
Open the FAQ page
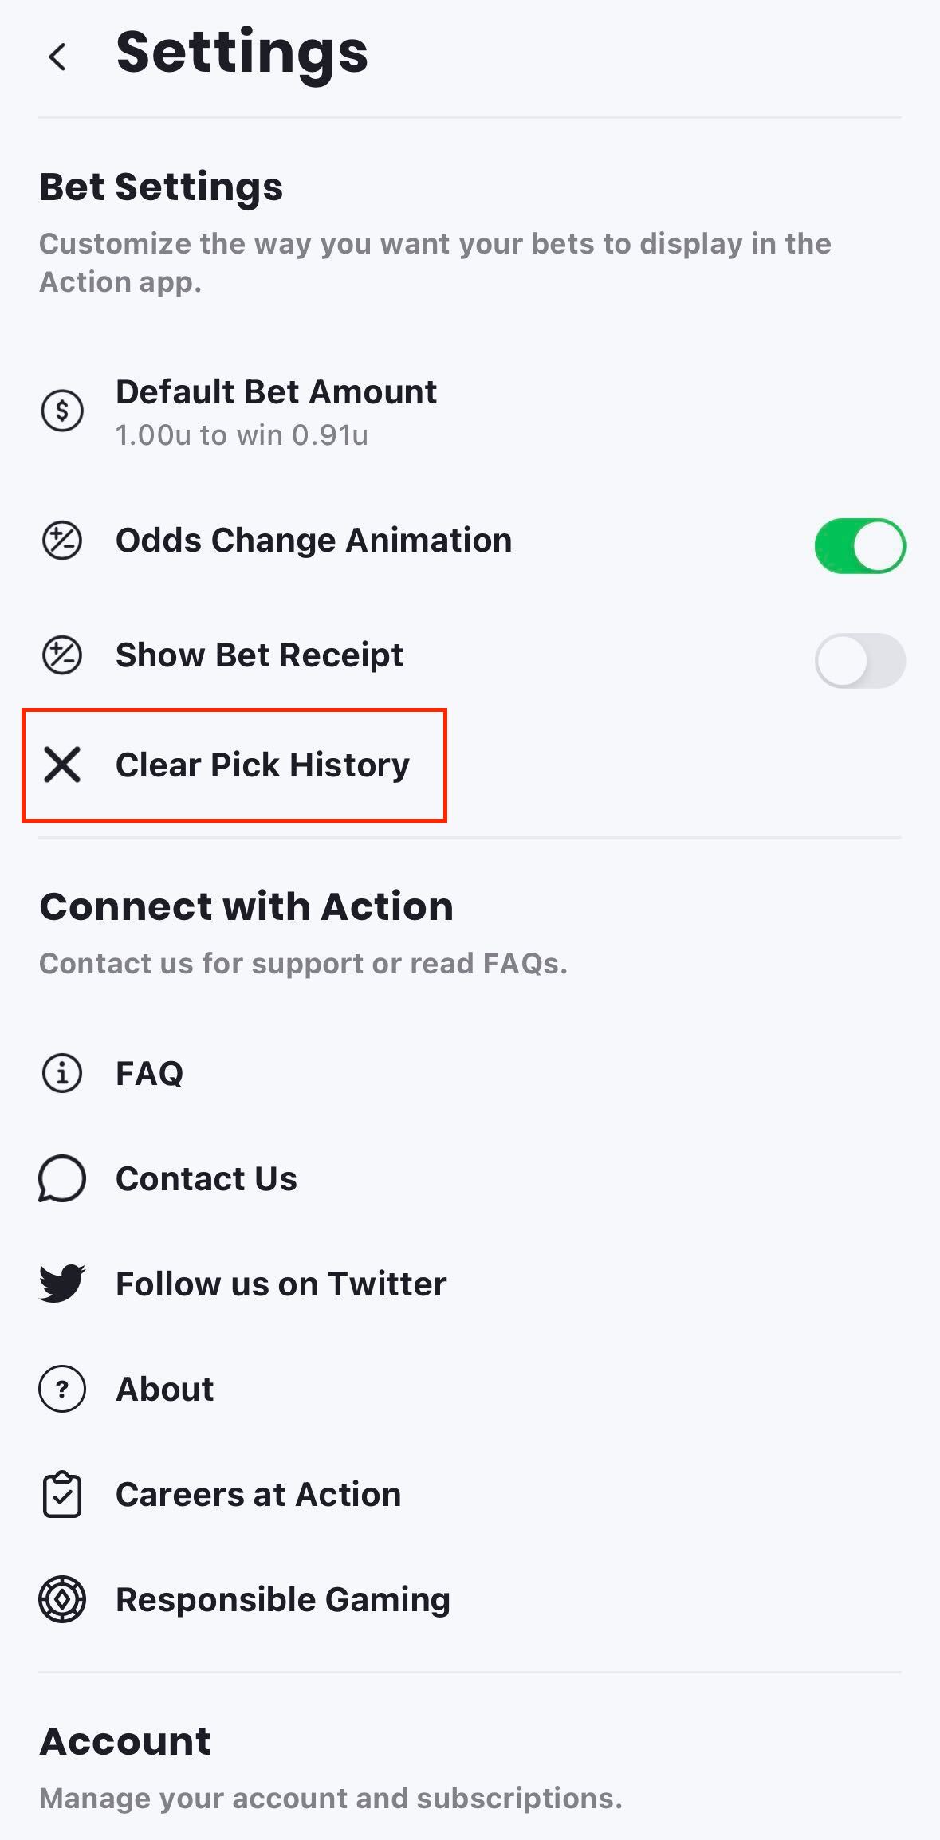pos(150,1073)
